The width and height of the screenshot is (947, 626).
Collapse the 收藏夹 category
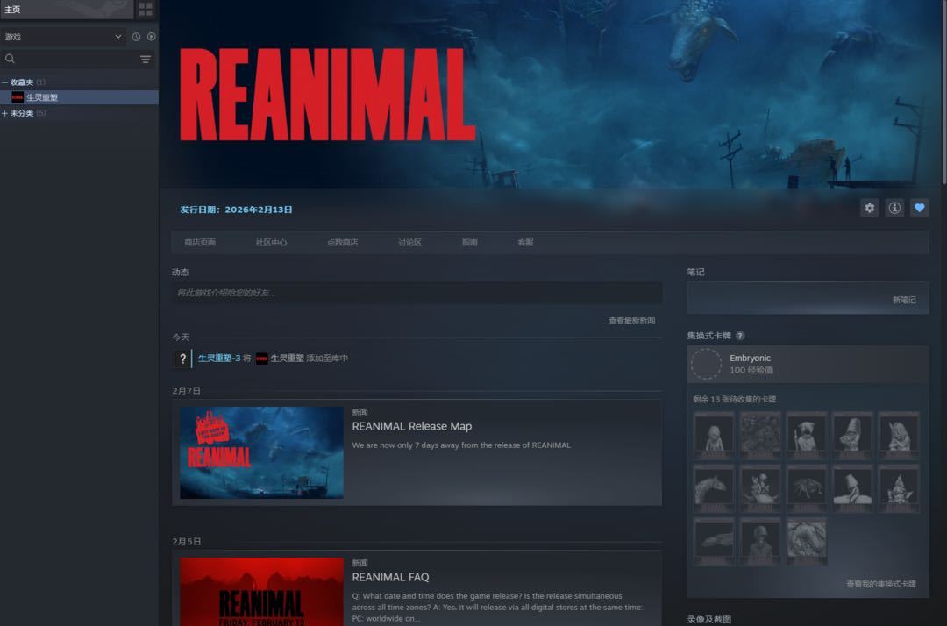click(x=5, y=82)
